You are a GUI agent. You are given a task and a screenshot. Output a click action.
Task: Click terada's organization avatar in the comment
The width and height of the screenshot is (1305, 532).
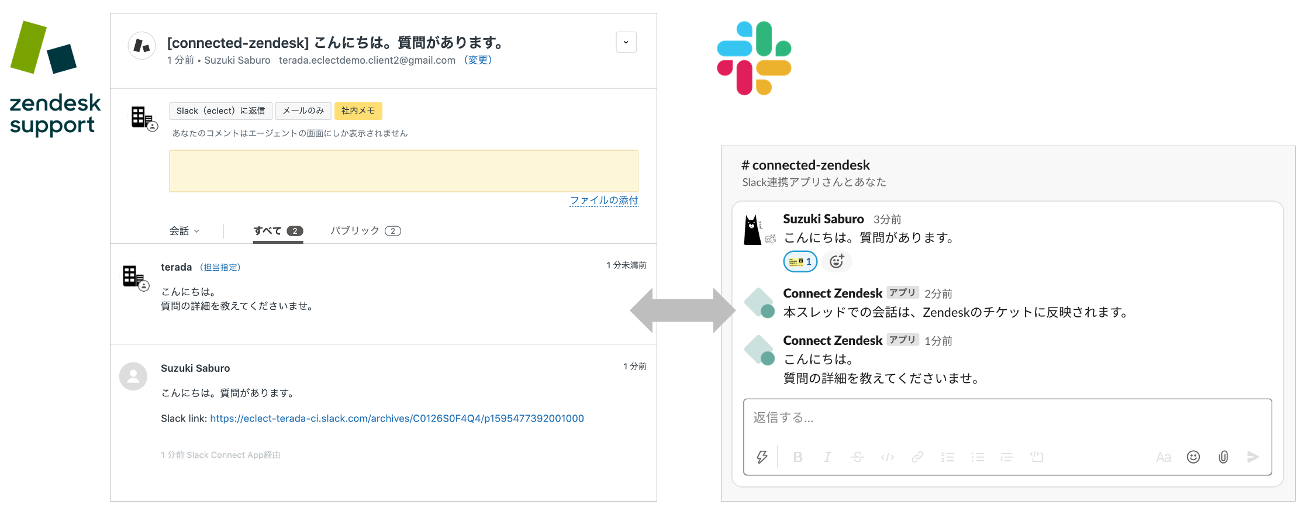136,277
